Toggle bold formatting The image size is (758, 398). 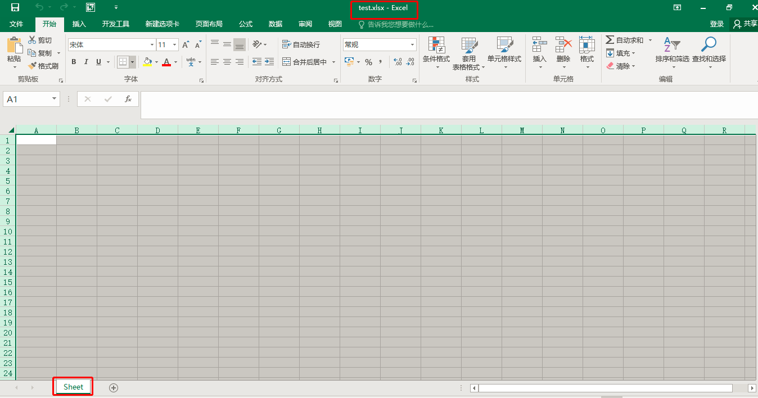click(73, 62)
